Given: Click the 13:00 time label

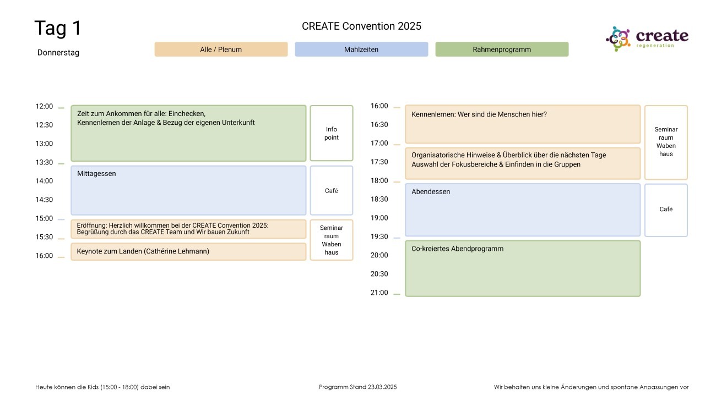Looking at the screenshot, I should point(44,144).
